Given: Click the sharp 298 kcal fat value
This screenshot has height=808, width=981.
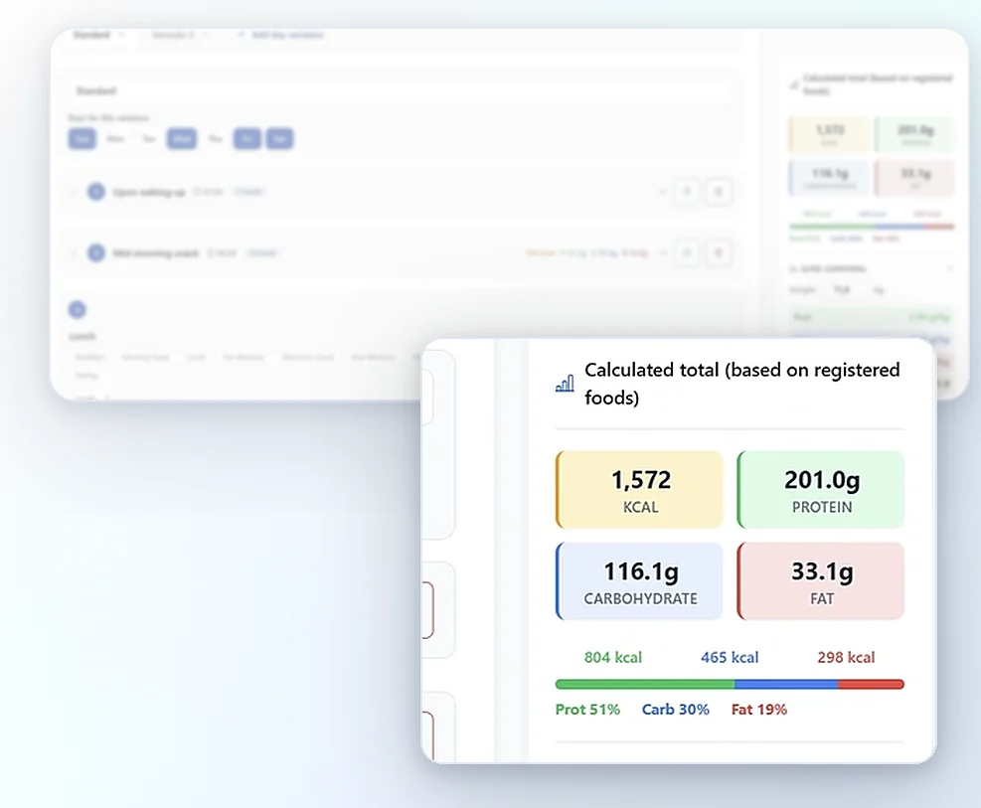Looking at the screenshot, I should pos(846,657).
